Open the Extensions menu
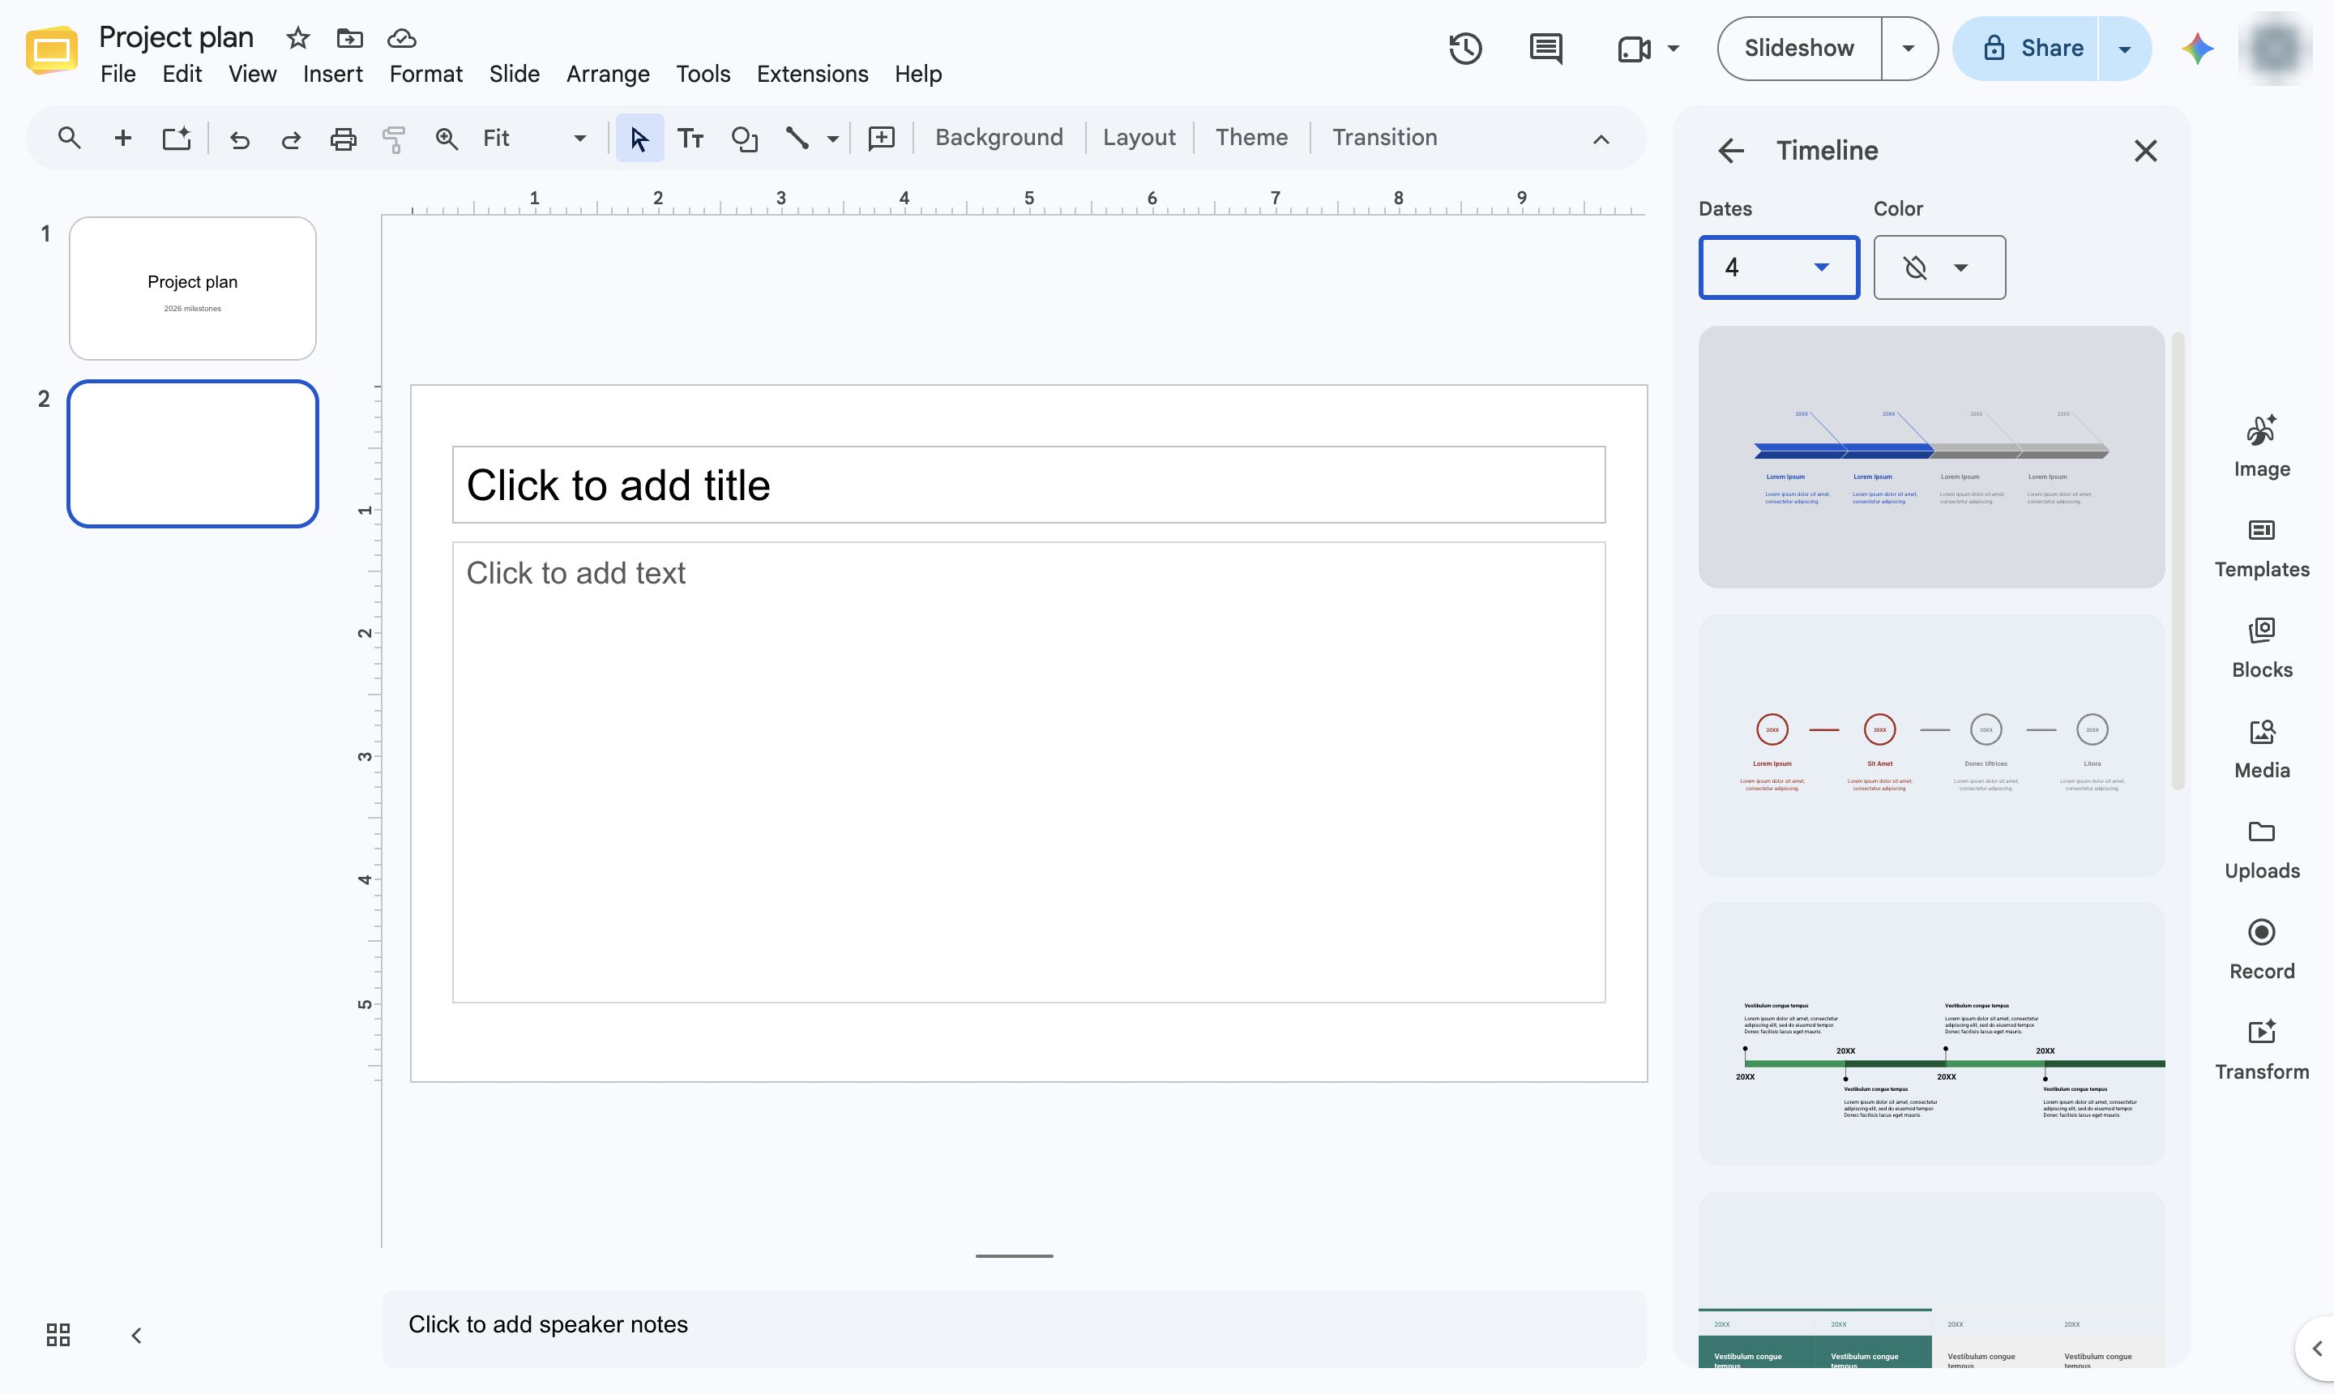Image resolution: width=2334 pixels, height=1394 pixels. click(811, 73)
